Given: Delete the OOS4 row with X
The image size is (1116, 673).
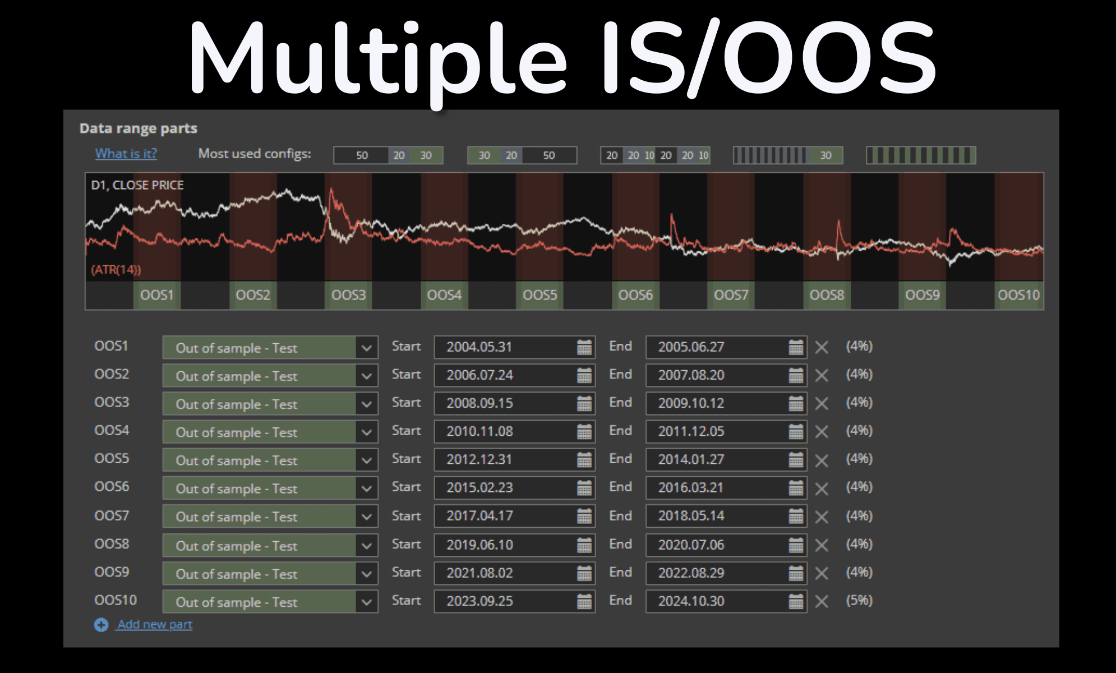Looking at the screenshot, I should [822, 432].
